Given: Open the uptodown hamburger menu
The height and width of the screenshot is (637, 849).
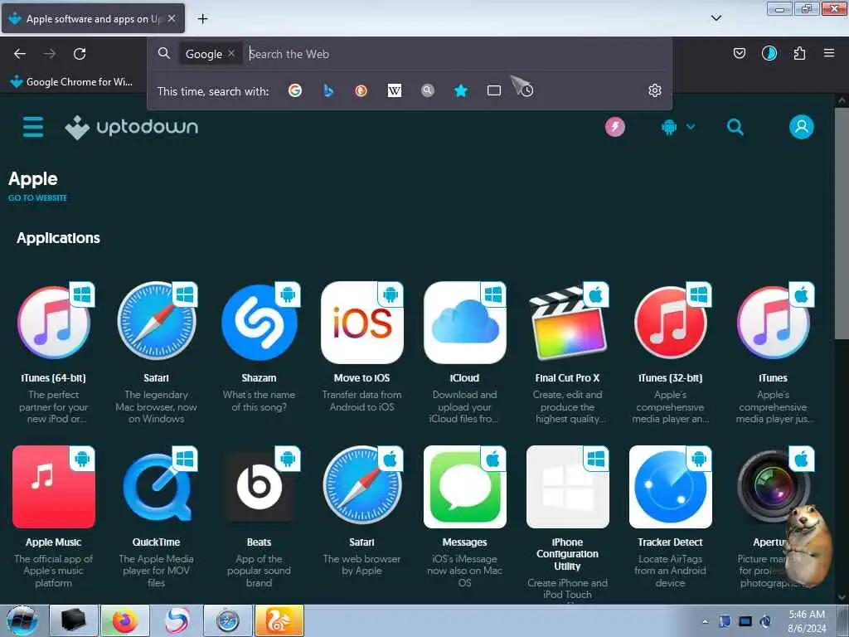Looking at the screenshot, I should click(33, 127).
